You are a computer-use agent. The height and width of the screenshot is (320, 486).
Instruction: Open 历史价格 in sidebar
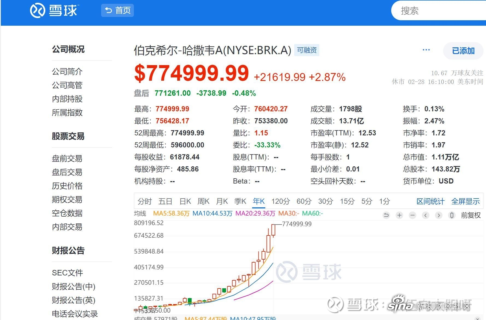pyautogui.click(x=67, y=186)
